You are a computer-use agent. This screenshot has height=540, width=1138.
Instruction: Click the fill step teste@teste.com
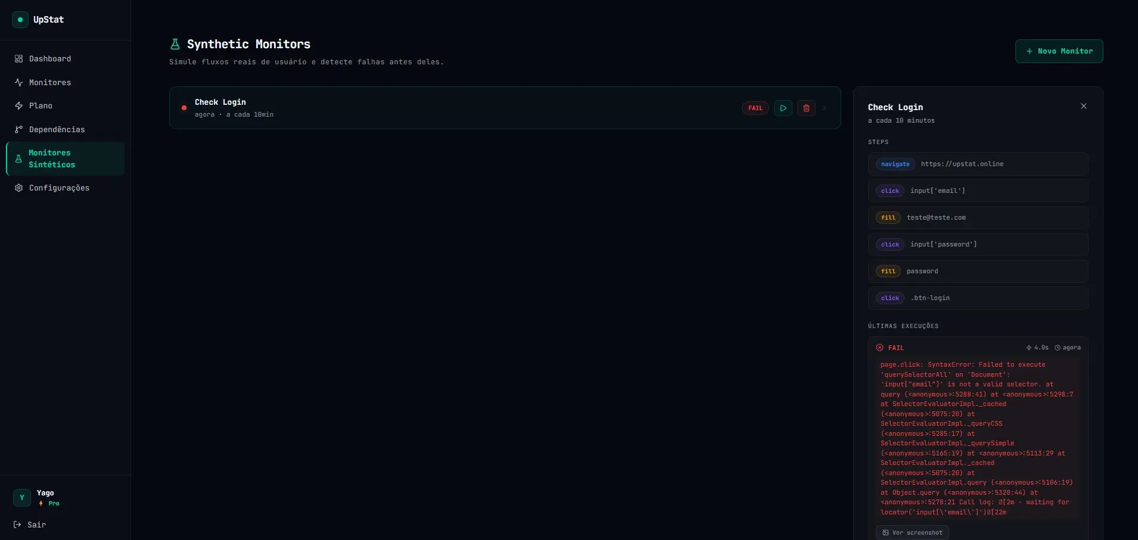(x=978, y=218)
